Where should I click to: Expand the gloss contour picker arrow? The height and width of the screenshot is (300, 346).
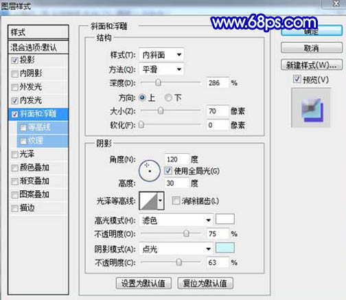point(161,200)
